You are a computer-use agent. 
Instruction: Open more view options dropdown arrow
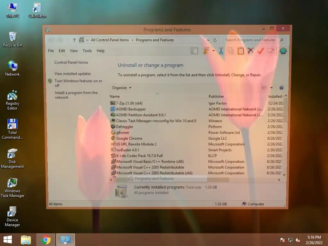(271, 88)
